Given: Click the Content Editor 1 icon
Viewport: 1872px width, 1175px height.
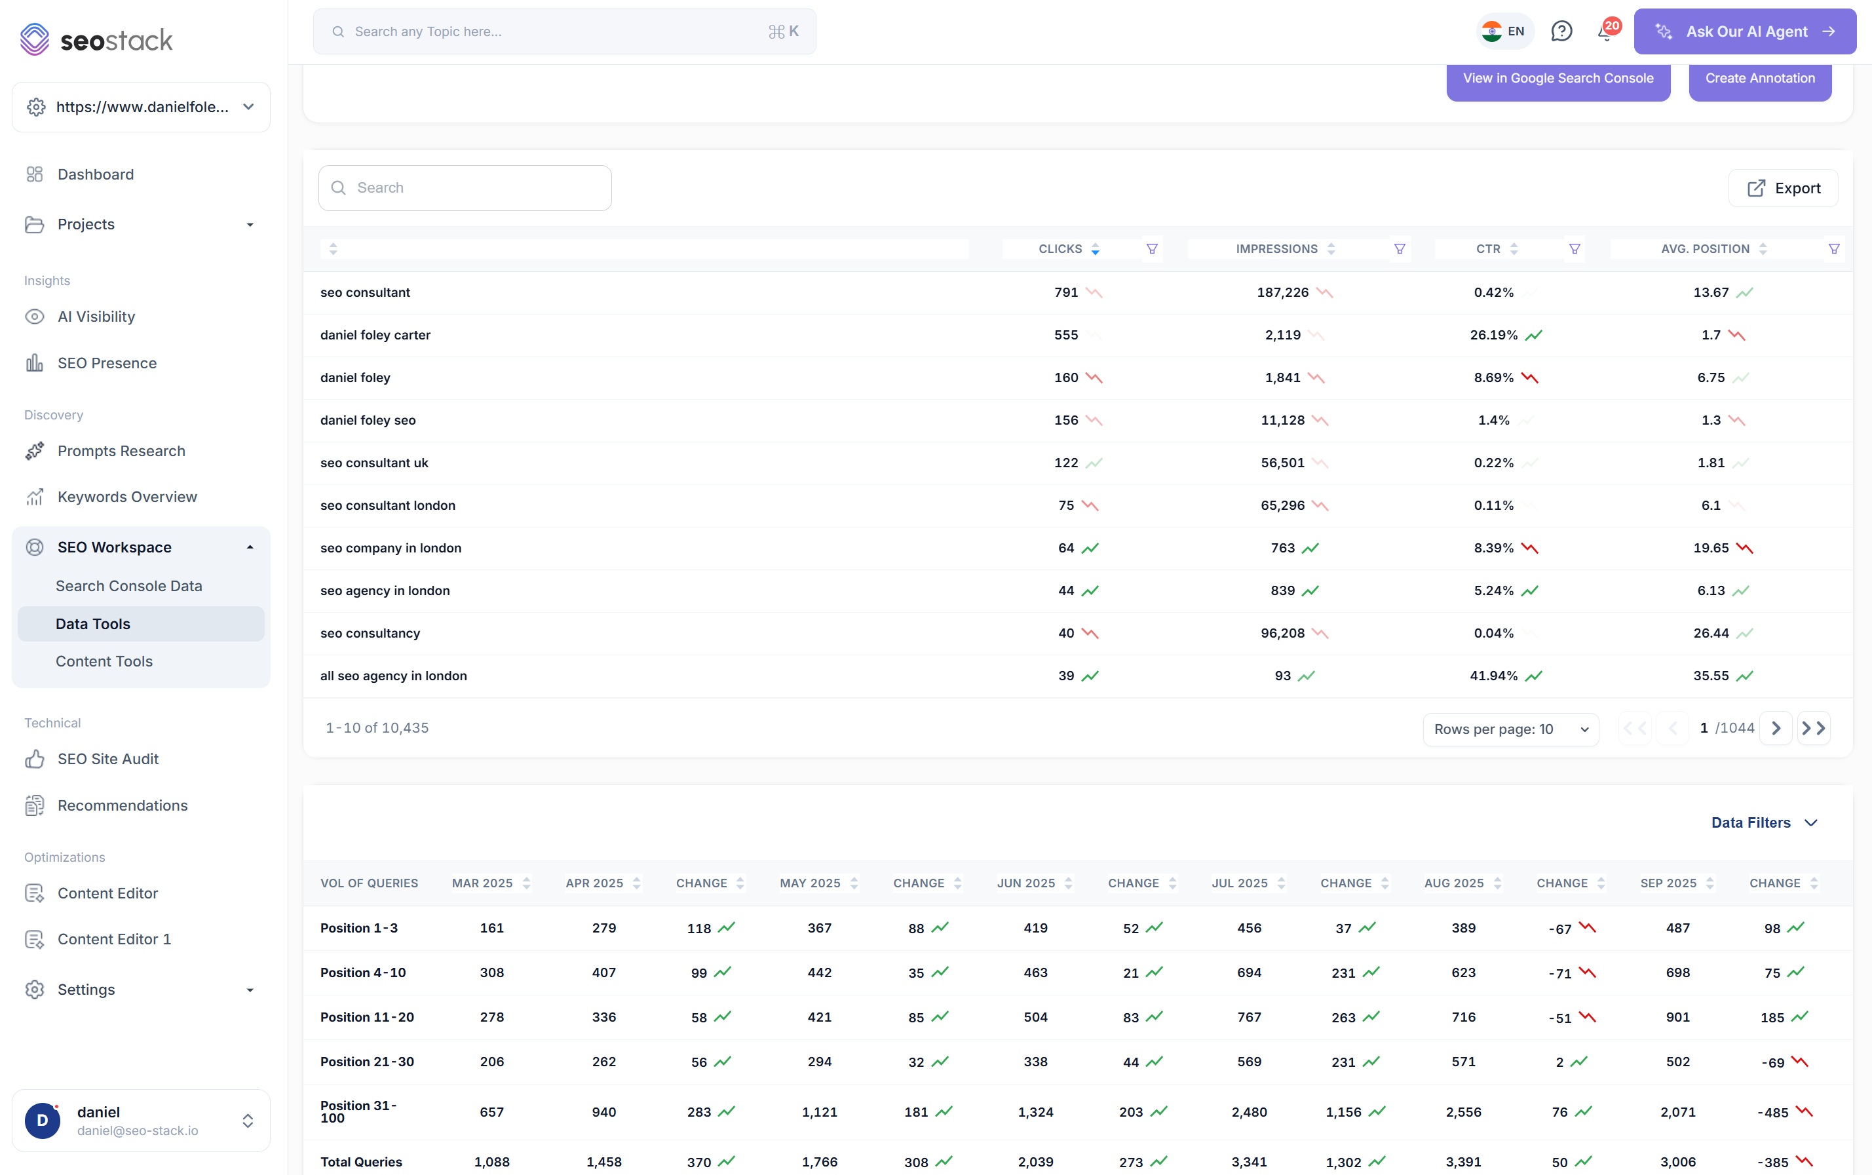Looking at the screenshot, I should click(x=35, y=939).
